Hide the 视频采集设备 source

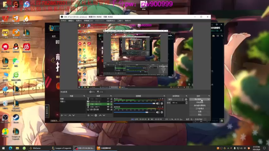click(108, 101)
